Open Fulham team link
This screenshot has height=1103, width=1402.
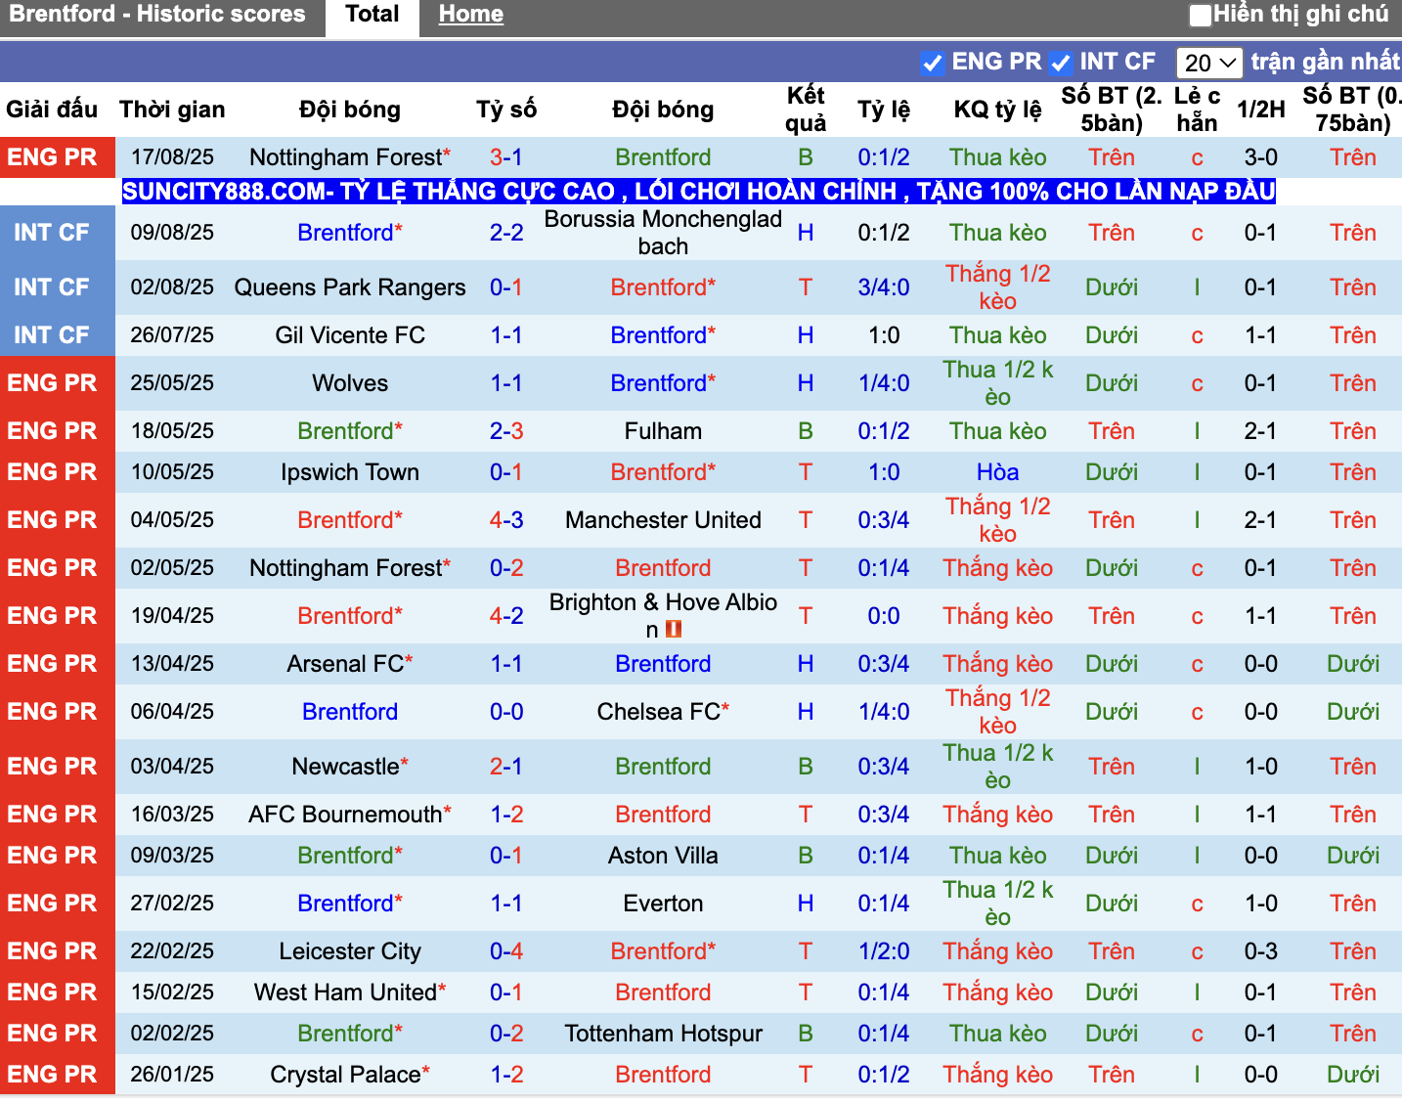663,431
